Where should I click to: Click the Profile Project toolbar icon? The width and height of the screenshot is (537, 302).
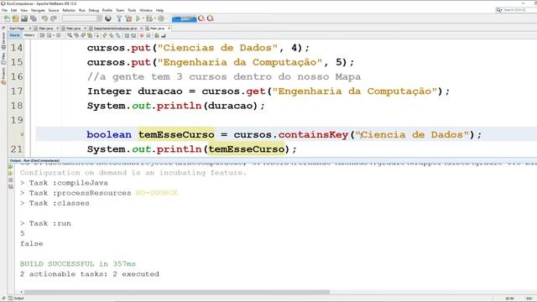[x=160, y=18]
